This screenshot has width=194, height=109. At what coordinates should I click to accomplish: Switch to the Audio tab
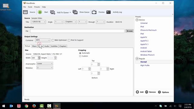point(47,46)
